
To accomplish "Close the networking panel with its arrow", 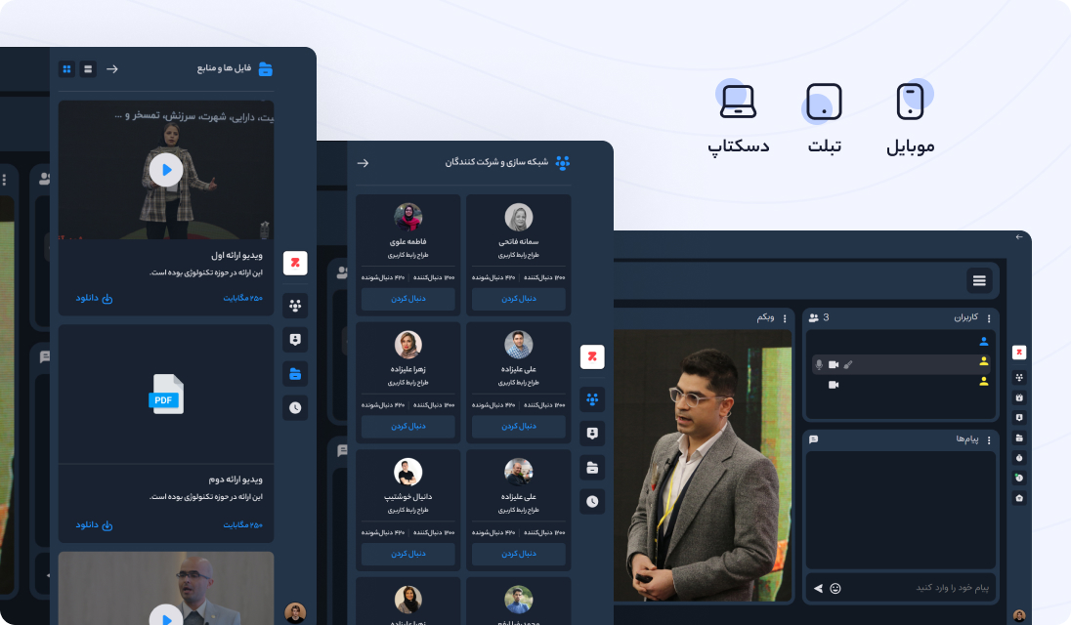I will point(363,163).
